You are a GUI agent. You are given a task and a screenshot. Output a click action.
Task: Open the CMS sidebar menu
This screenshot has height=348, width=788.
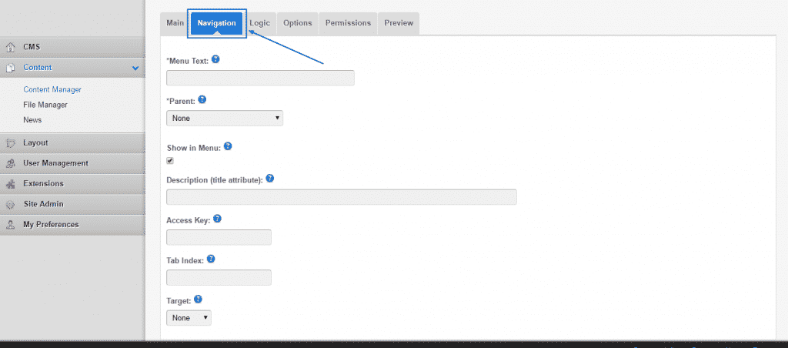click(72, 47)
